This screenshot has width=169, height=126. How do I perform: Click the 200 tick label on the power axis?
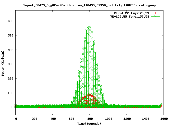(11, 78)
